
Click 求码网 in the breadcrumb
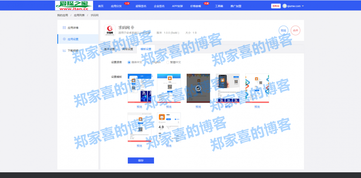tap(94, 15)
